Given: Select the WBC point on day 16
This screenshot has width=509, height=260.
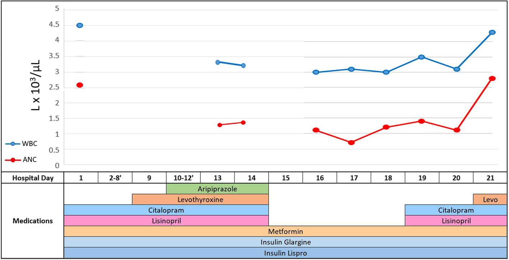Looking at the screenshot, I should (x=316, y=72).
